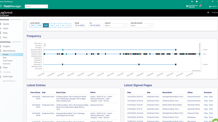Click Time of Entry column header
218x122 pixels.
click(x=35, y=93)
